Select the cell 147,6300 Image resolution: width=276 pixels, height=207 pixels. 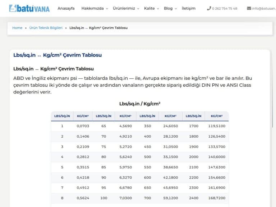click(217, 167)
